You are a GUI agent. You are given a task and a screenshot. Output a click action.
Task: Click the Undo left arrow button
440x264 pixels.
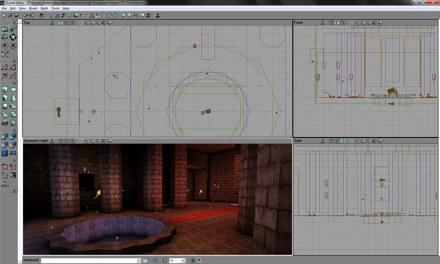pyautogui.click(x=26, y=15)
